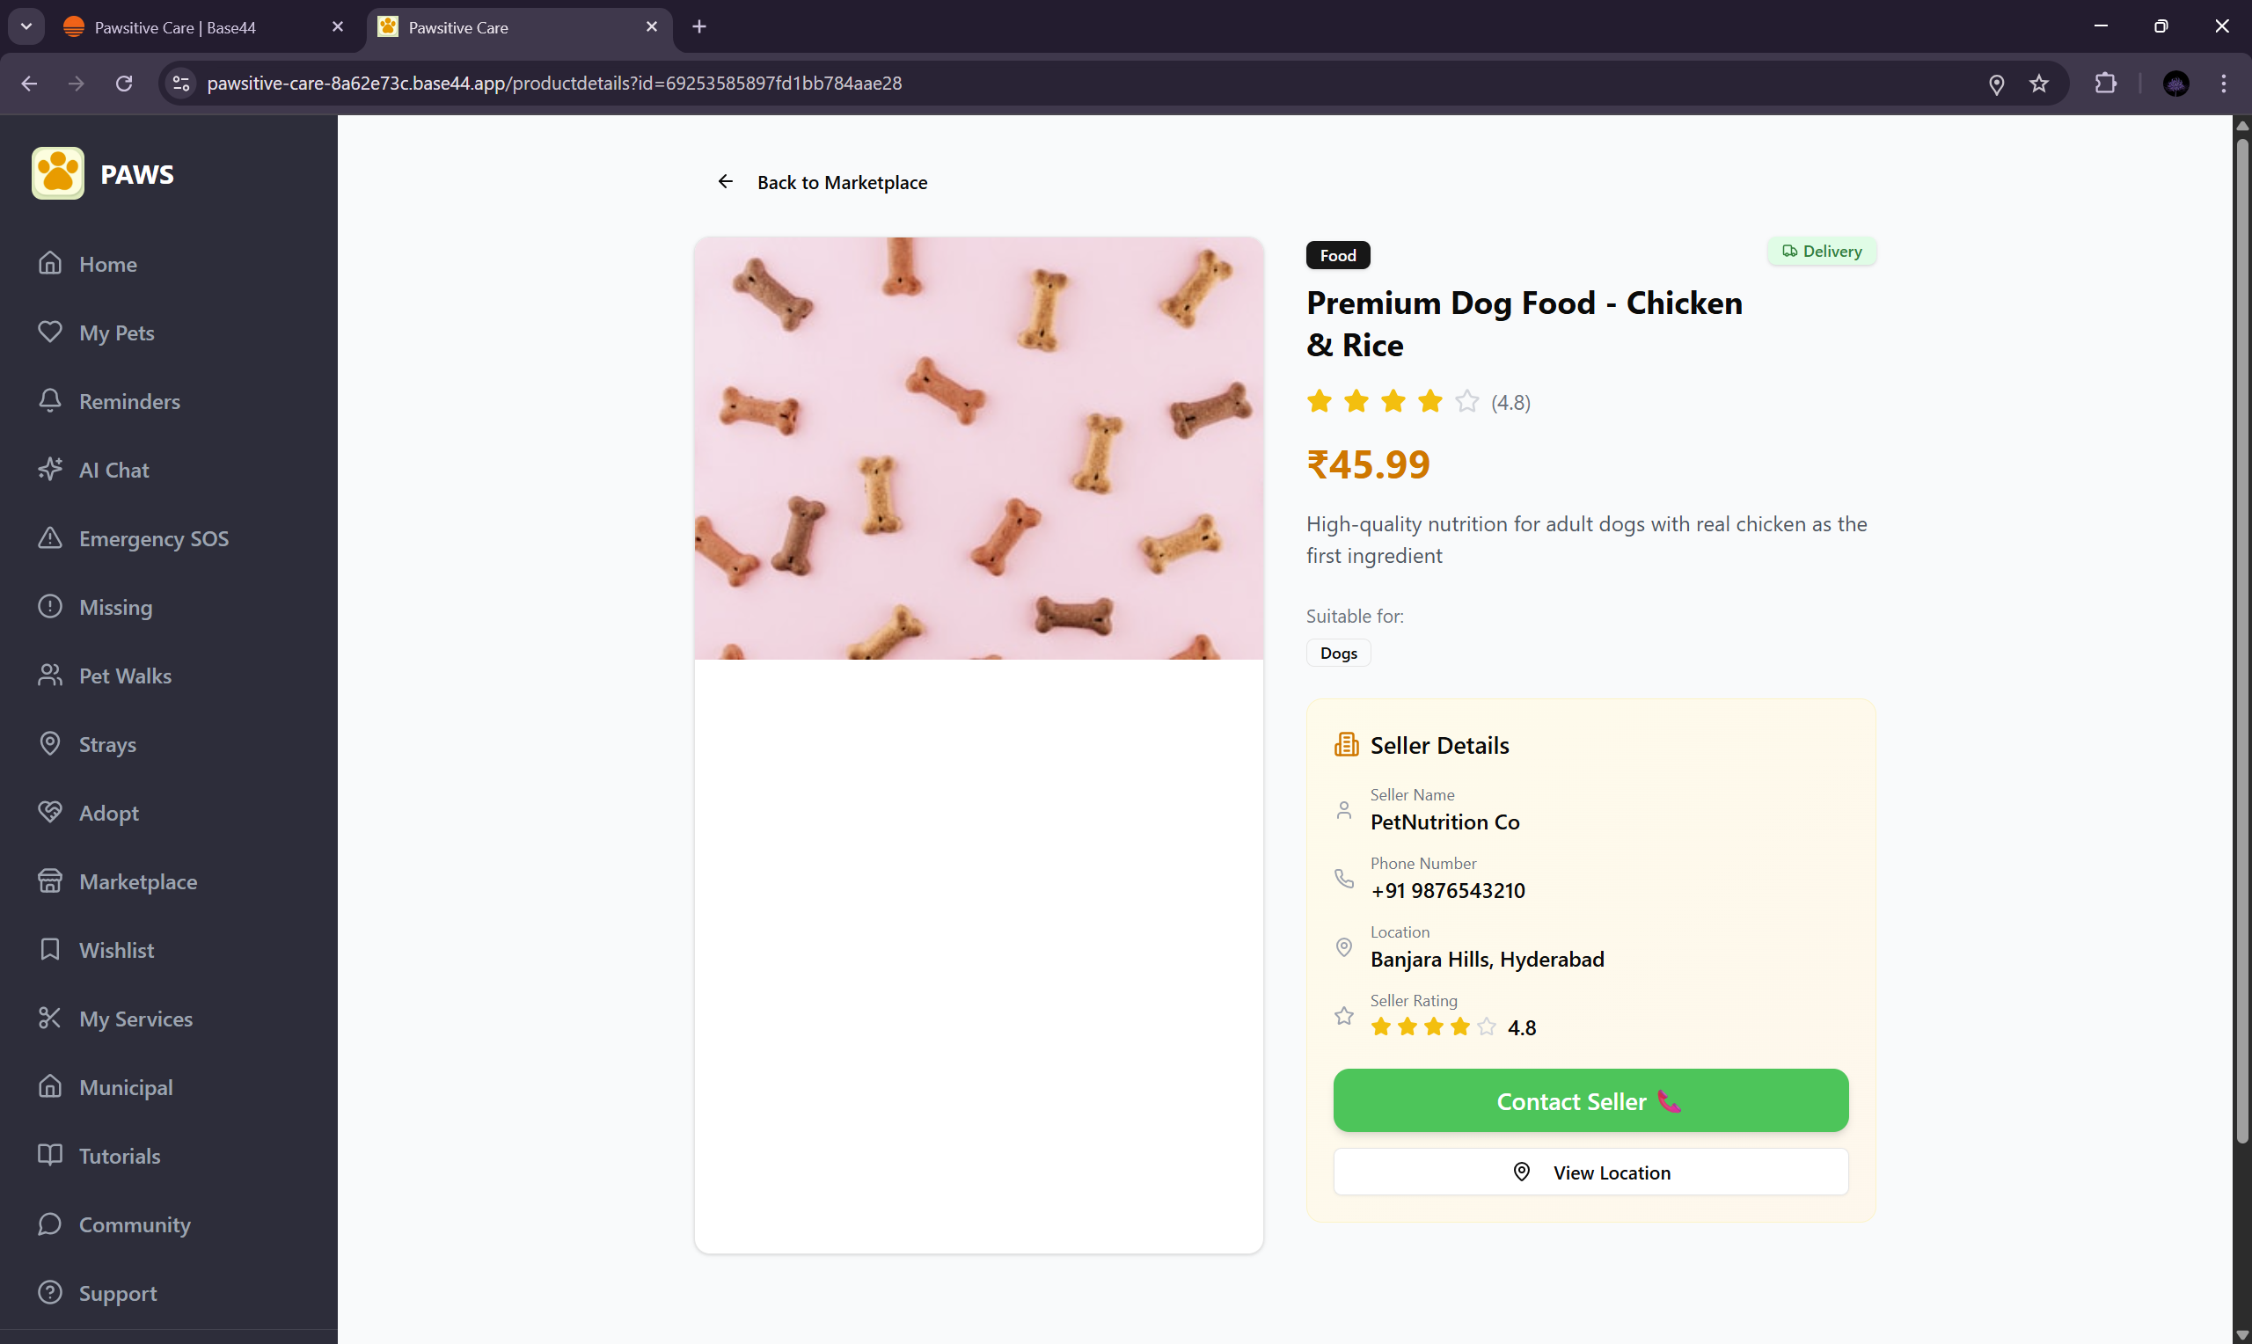This screenshot has height=1344, width=2252.
Task: Click the dog biscuits product image
Action: tap(978, 448)
